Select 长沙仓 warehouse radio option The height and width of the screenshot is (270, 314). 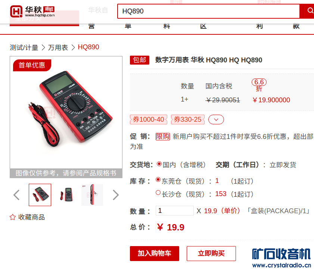[158, 193]
